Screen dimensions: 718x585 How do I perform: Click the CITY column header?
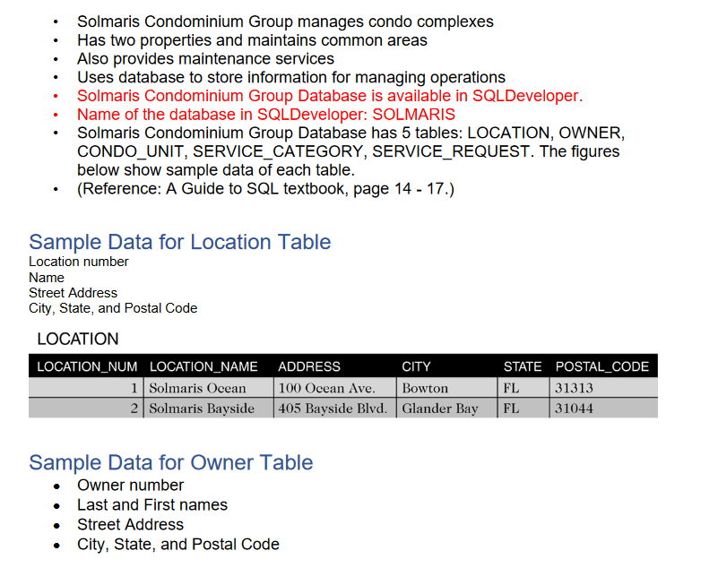pyautogui.click(x=418, y=366)
